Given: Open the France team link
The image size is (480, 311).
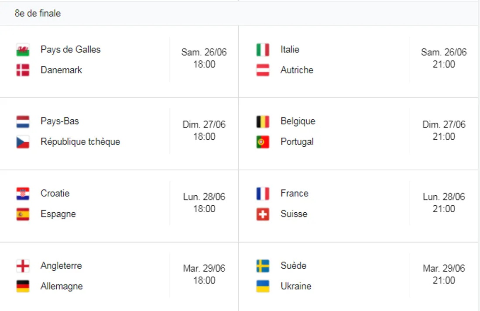Looking at the screenshot, I should [x=294, y=193].
